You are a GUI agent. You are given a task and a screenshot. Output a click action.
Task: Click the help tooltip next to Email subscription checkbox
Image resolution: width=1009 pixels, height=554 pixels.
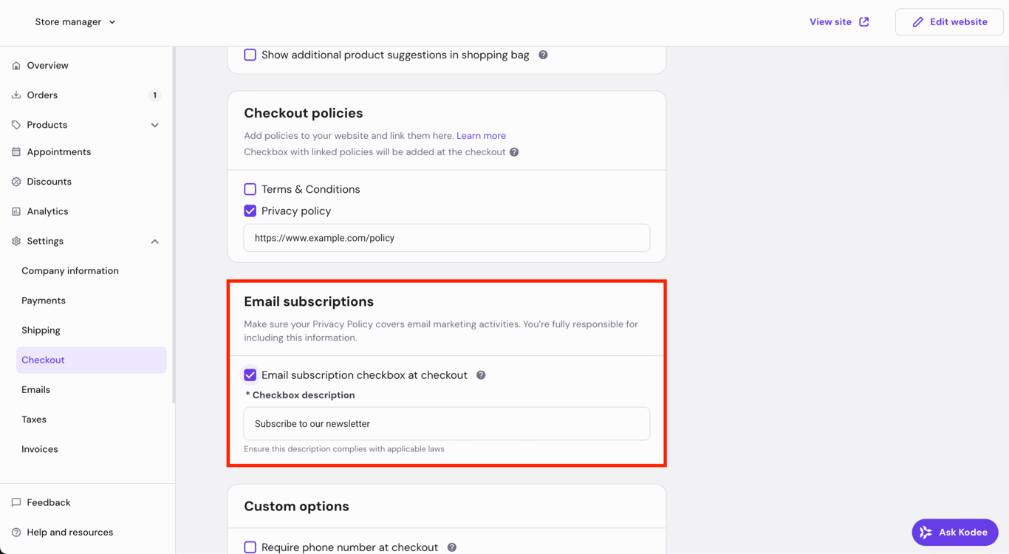[481, 375]
